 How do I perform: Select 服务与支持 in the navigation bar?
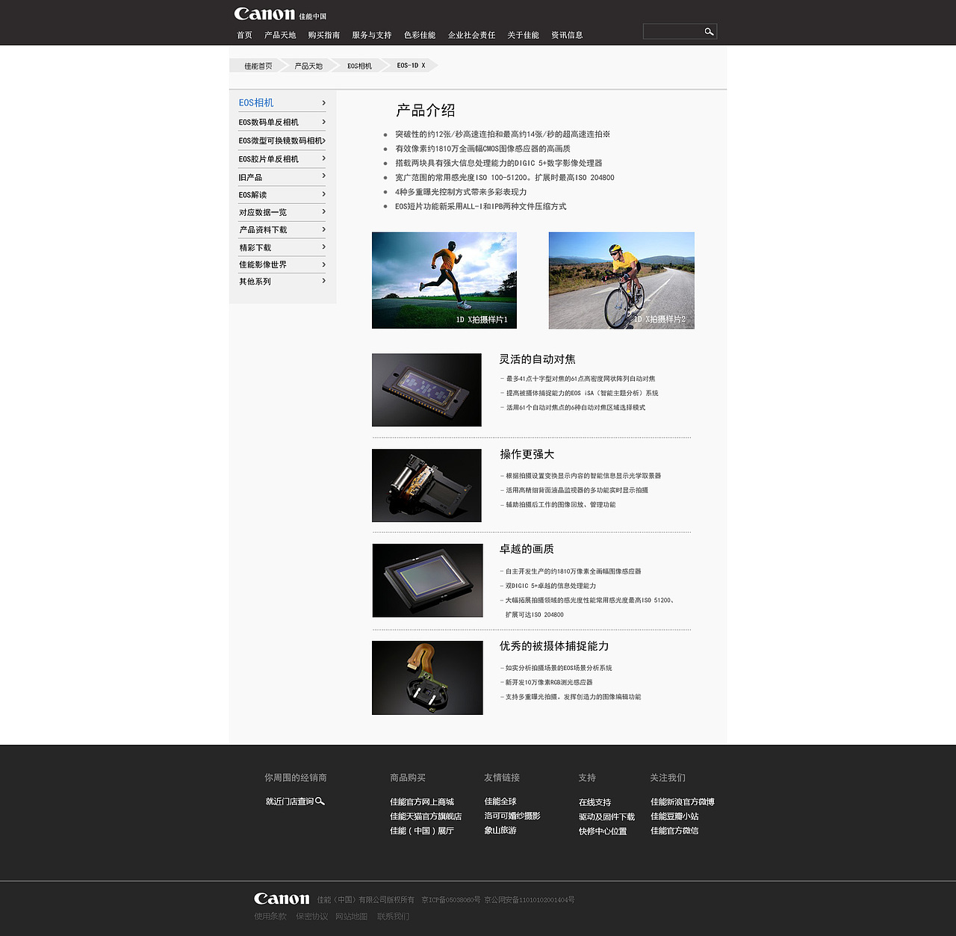click(x=372, y=35)
